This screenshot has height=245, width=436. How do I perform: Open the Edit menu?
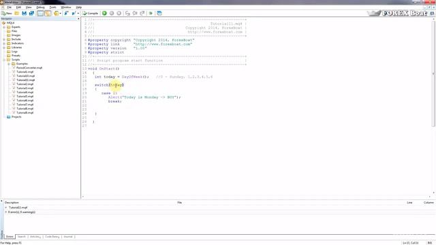tap(18, 7)
